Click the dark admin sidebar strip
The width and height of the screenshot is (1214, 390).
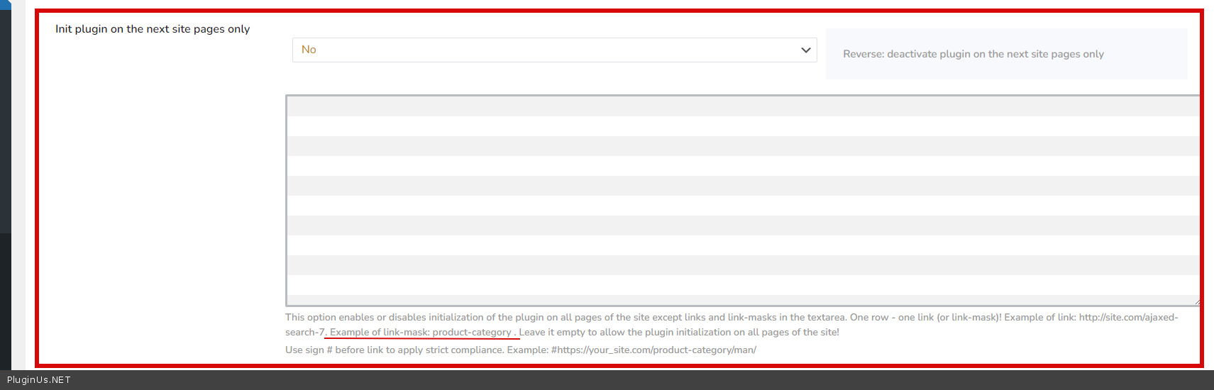[5, 142]
